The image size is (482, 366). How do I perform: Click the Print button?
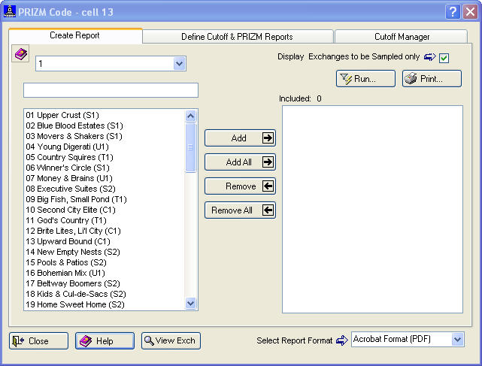pos(432,79)
